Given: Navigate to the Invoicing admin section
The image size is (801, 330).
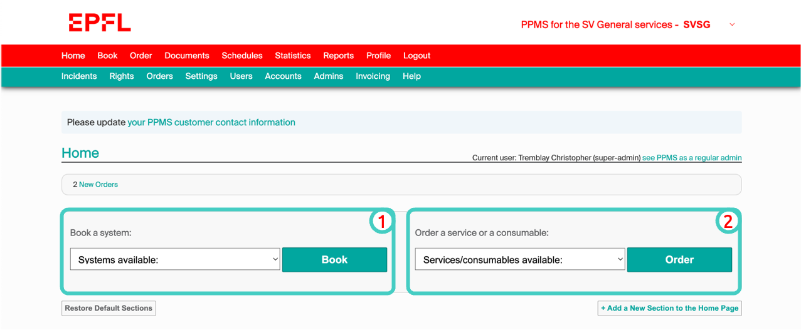Looking at the screenshot, I should pos(373,76).
